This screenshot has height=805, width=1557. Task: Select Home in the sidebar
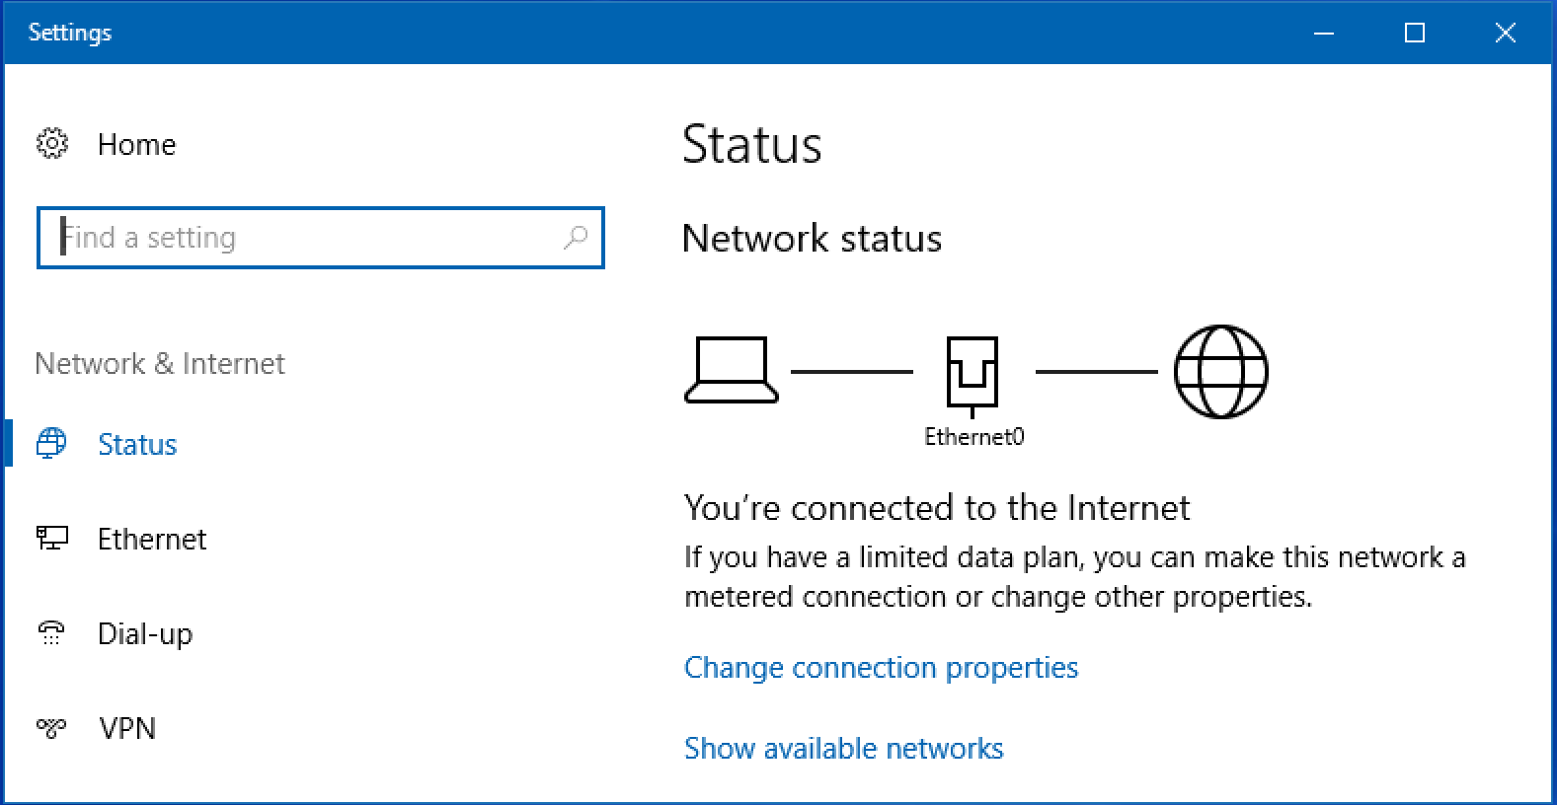136,144
